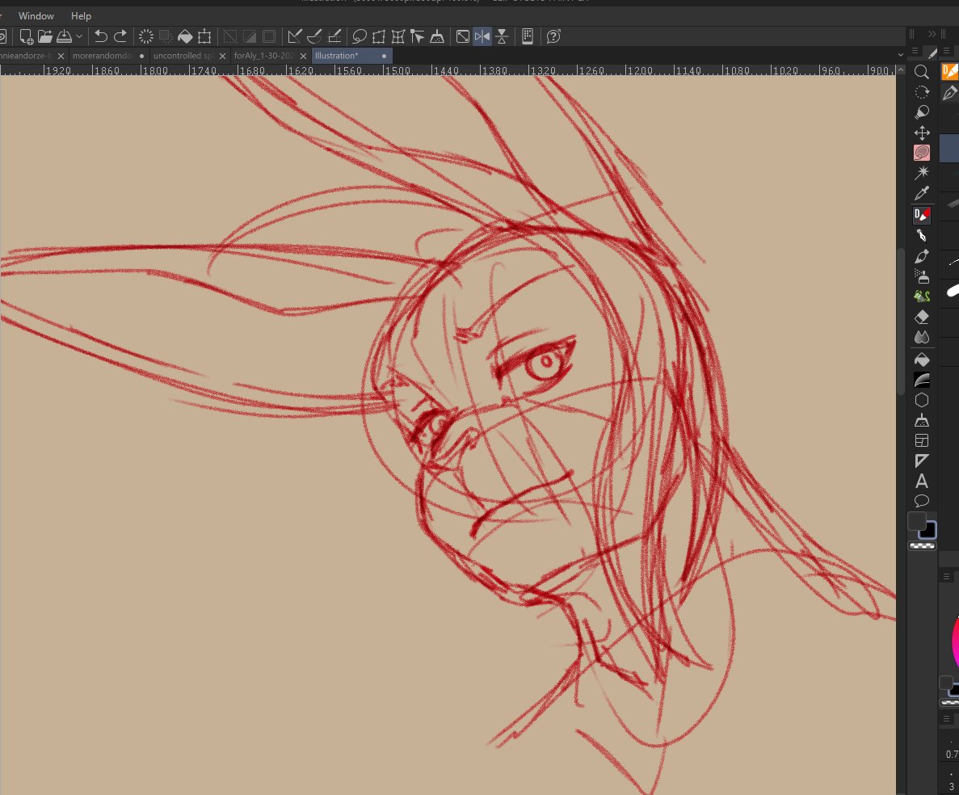Click the selection lasso icon in command bar
Screen dimensions: 959x795
359,36
